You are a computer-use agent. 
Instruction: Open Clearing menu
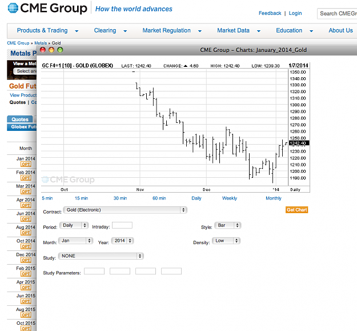click(x=105, y=30)
